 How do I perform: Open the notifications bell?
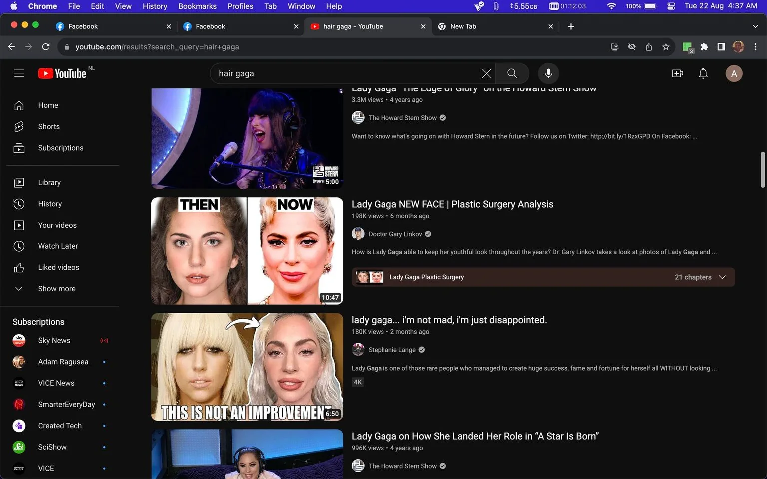(x=703, y=73)
